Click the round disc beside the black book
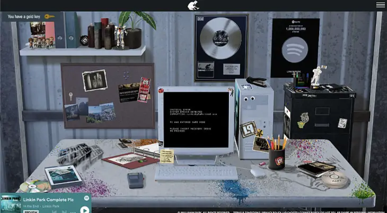The image size is (387, 213). click(335, 180)
